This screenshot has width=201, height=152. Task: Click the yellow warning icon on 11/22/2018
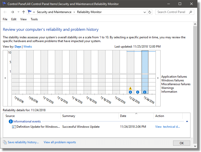coord(130,88)
